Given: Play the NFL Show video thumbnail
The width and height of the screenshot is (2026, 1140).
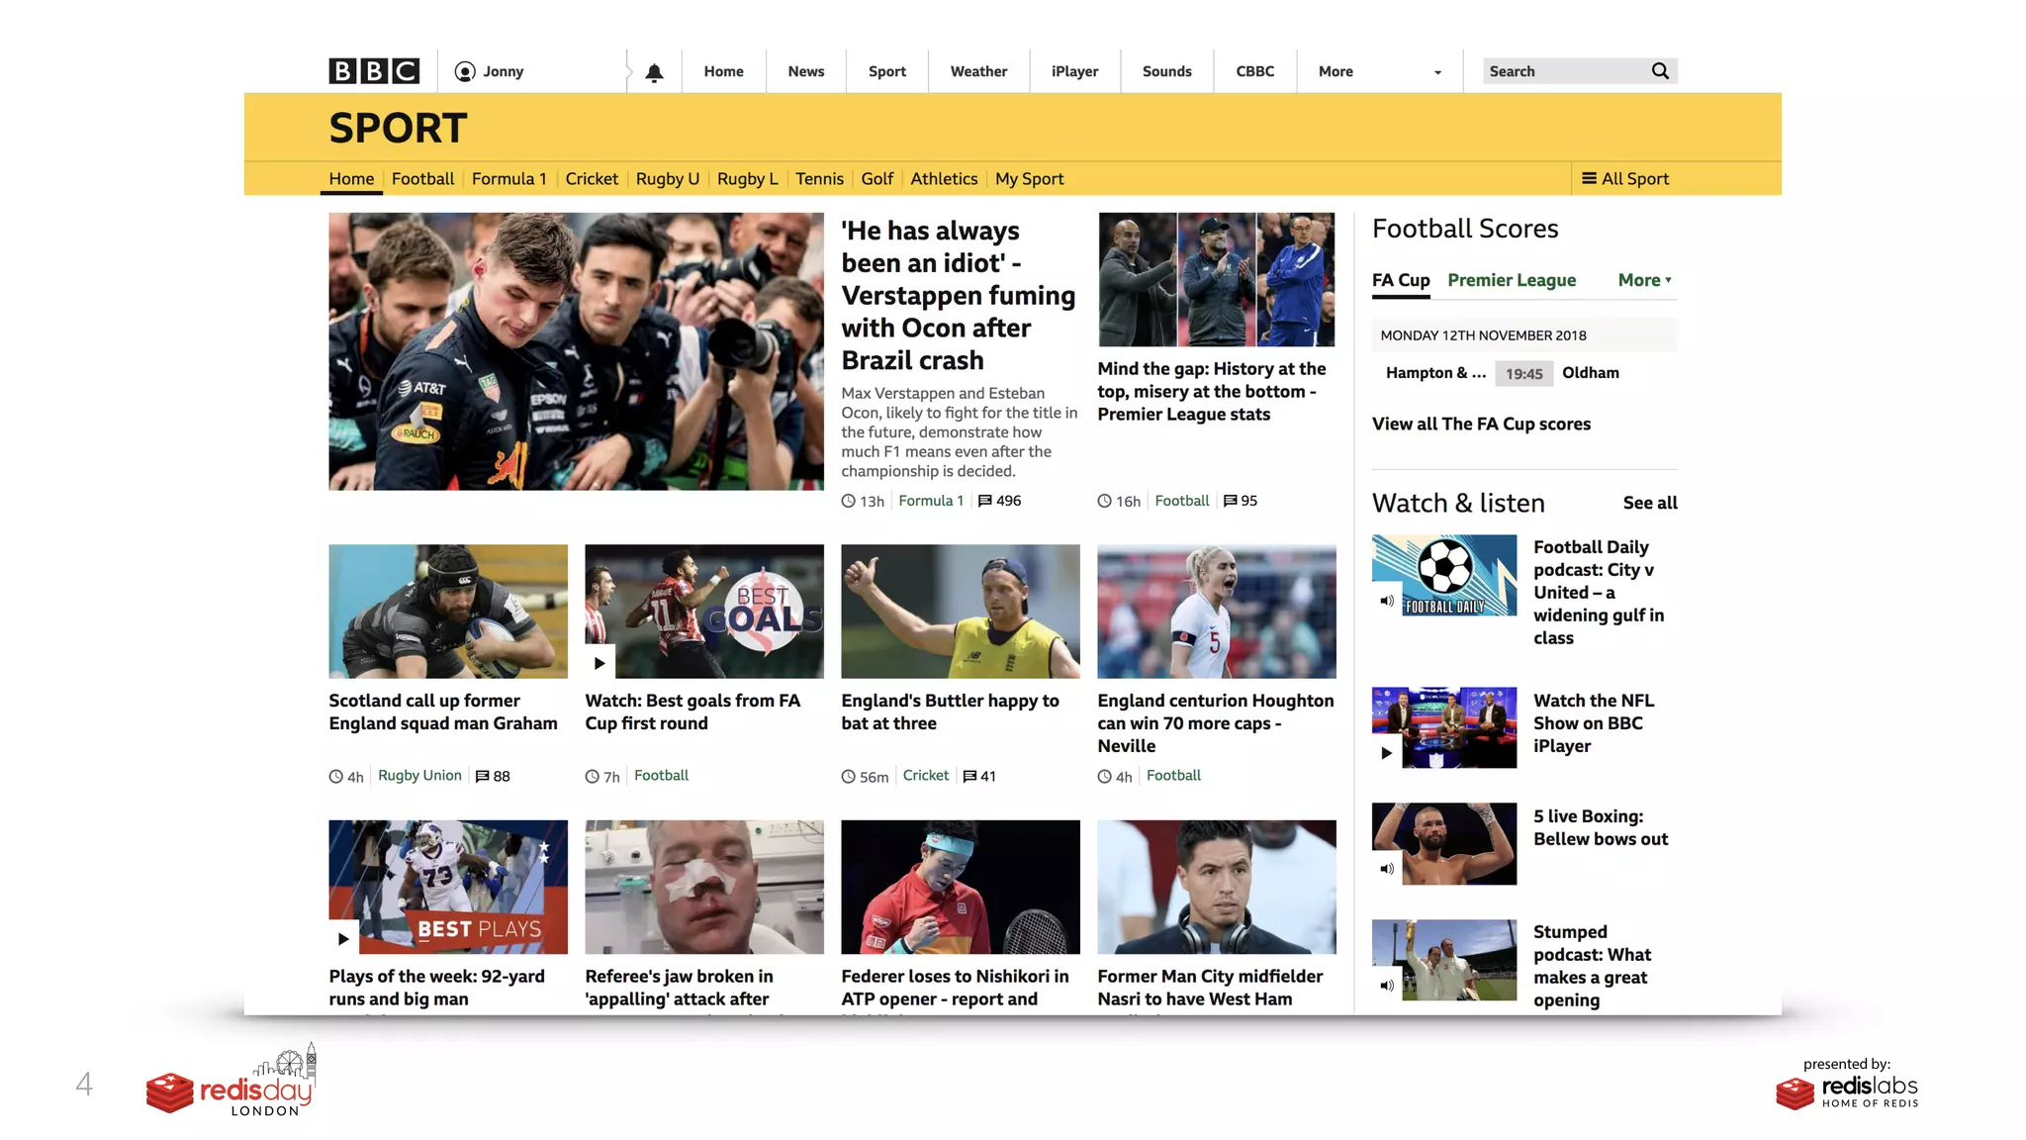Looking at the screenshot, I should 1387,753.
